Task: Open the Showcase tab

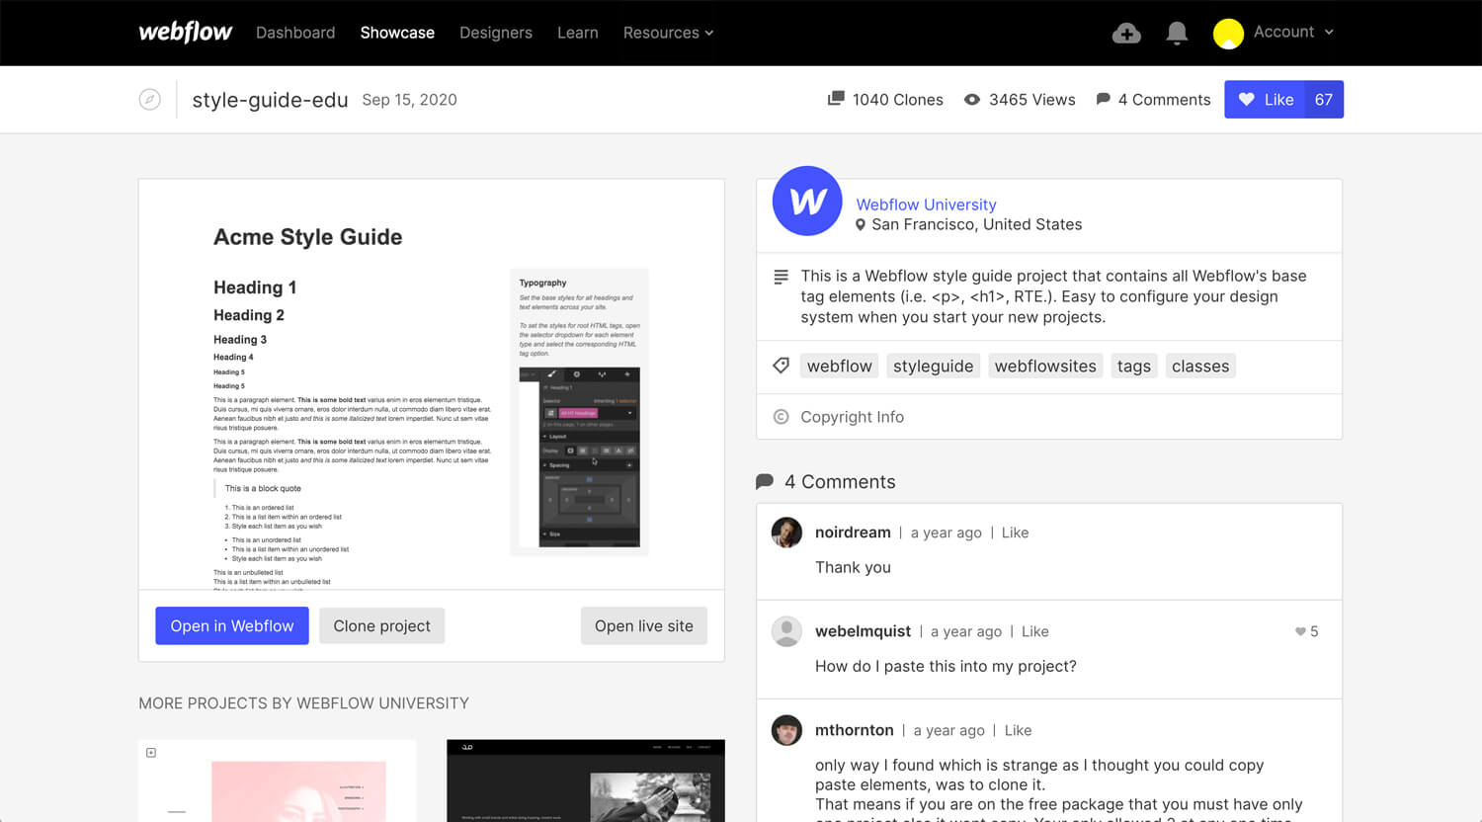Action: (x=397, y=33)
